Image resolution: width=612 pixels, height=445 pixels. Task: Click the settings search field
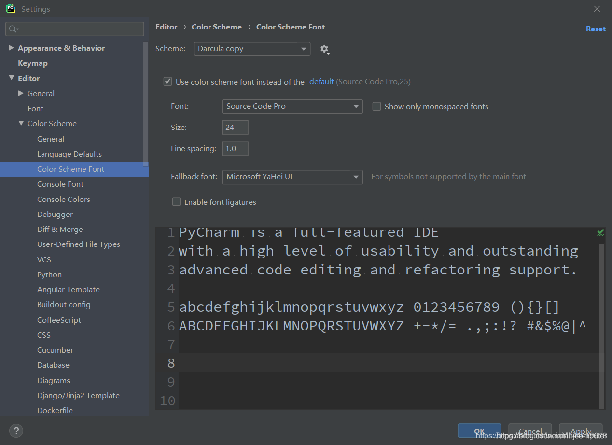coord(74,29)
